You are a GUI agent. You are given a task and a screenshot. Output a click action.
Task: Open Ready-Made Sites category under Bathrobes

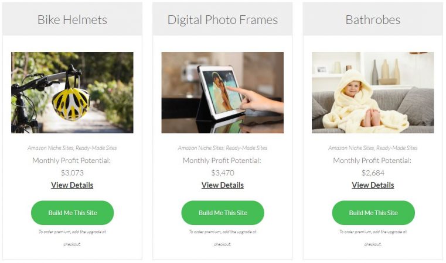coord(397,148)
